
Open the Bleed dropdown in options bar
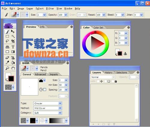tap(122, 15)
